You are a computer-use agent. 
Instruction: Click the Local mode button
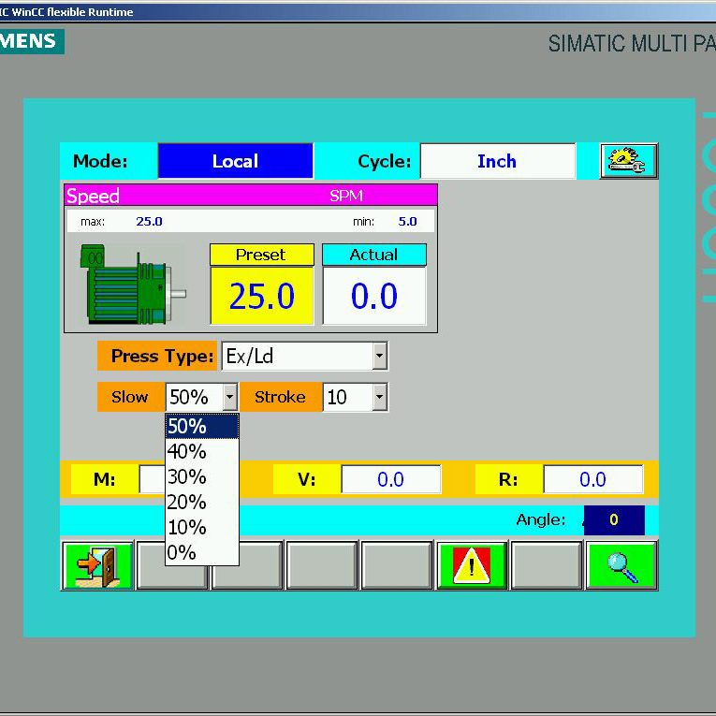pos(236,161)
